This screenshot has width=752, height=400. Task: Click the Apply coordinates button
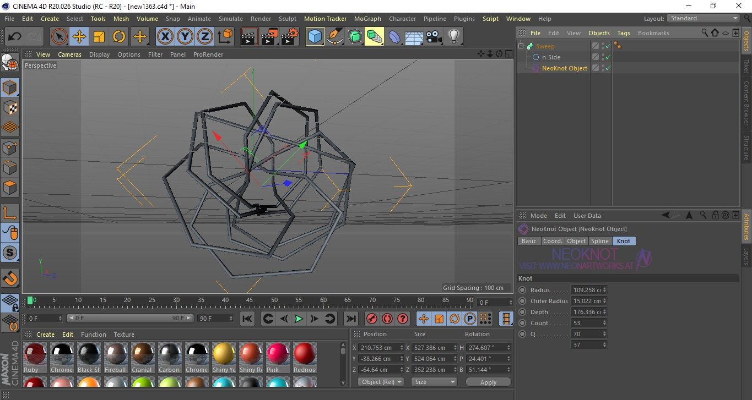point(488,382)
